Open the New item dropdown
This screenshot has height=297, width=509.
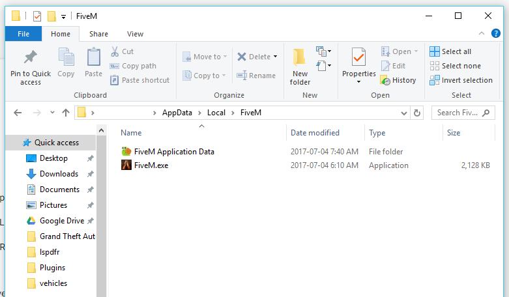point(323,51)
